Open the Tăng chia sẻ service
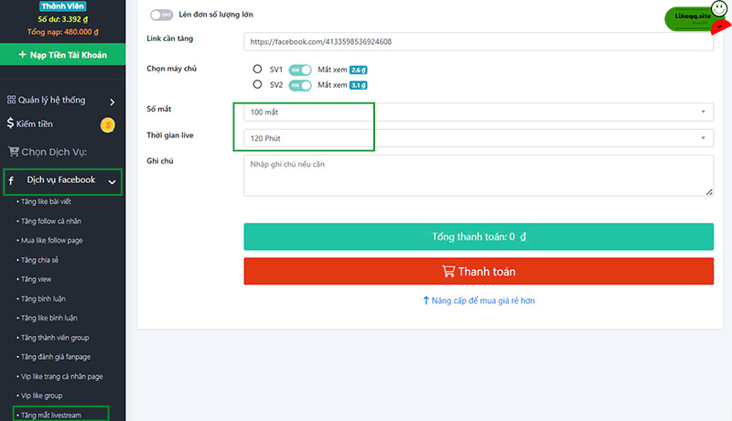The image size is (732, 421). (x=39, y=260)
